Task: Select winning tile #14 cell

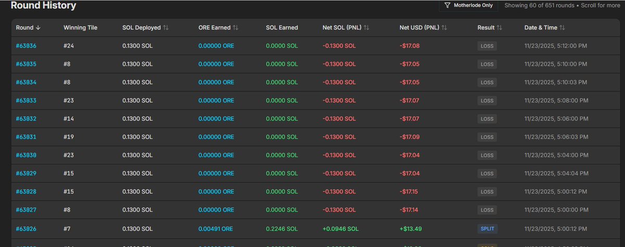Action: coord(69,119)
